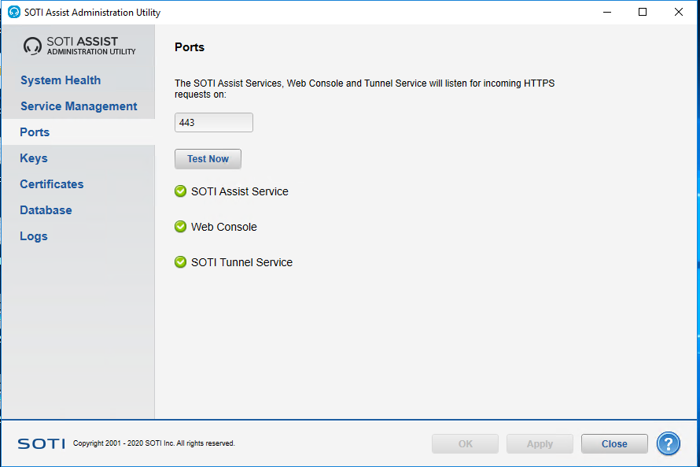Click the copyright notice text
Viewport: 700px width, 467px height.
(154, 443)
